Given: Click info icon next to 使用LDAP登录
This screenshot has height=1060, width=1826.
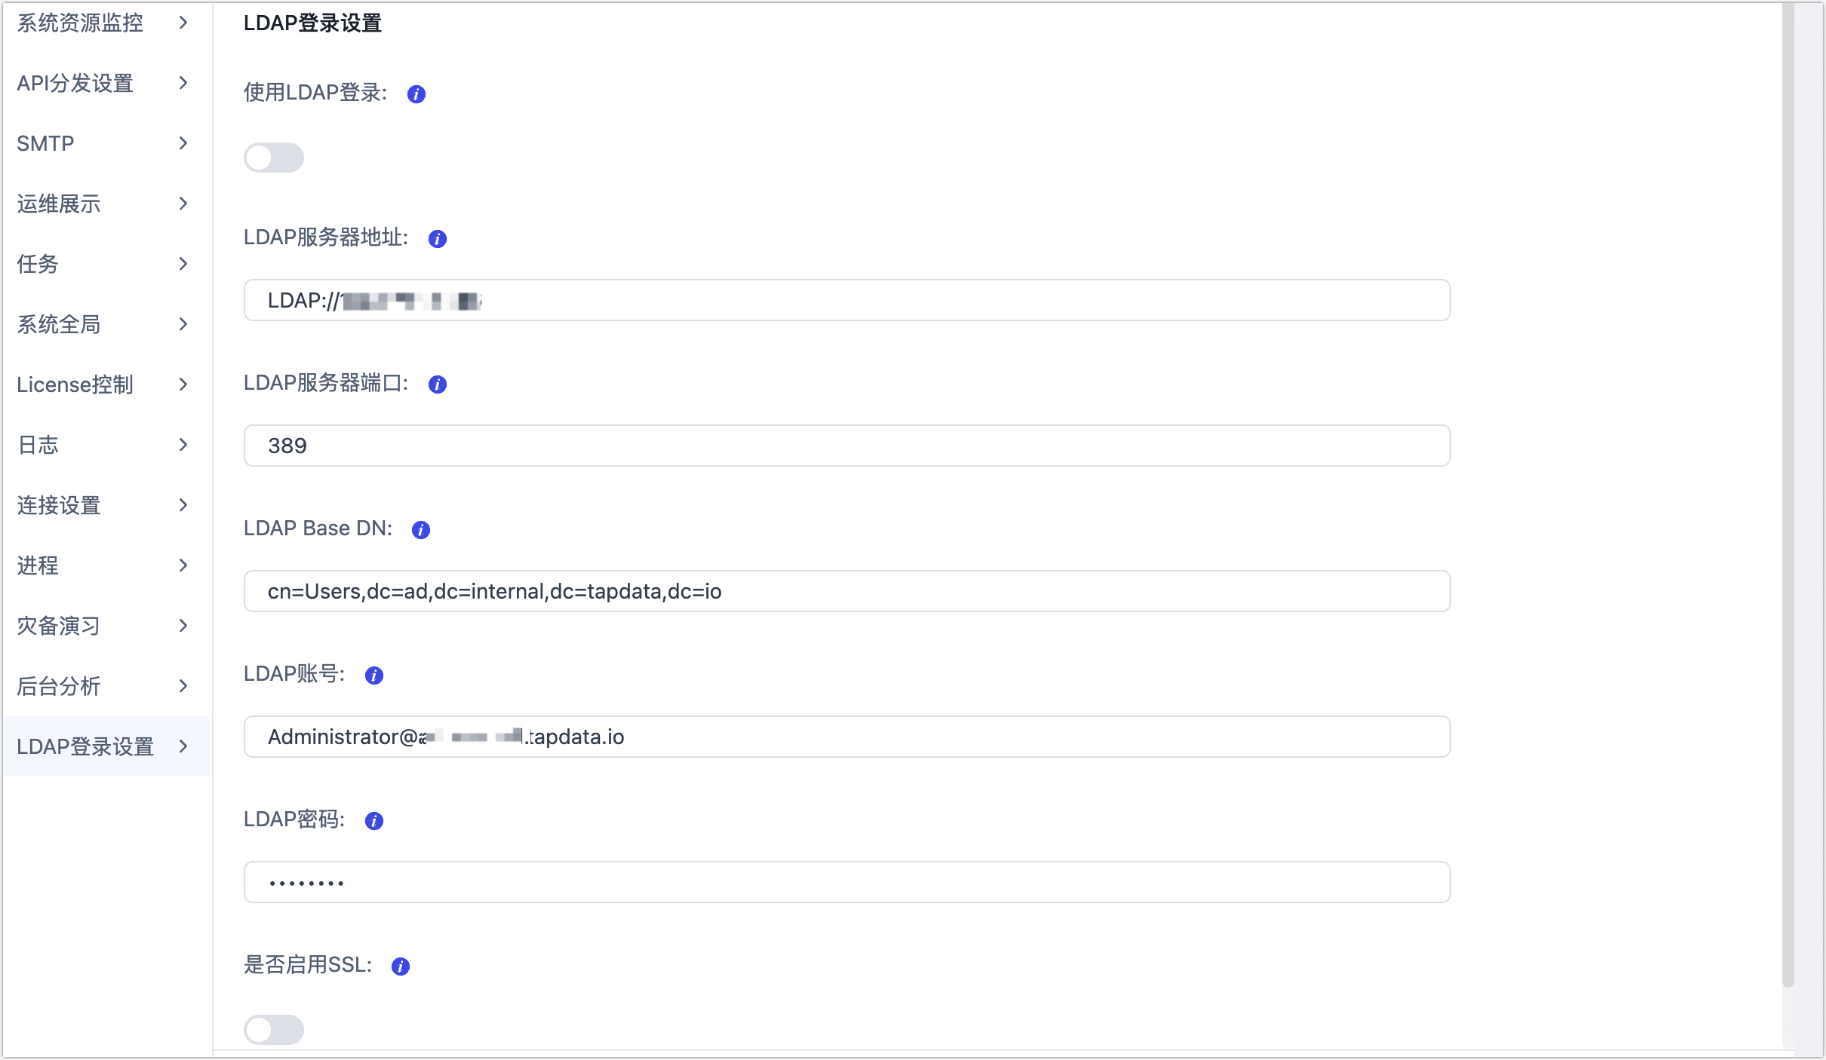Looking at the screenshot, I should [x=416, y=94].
